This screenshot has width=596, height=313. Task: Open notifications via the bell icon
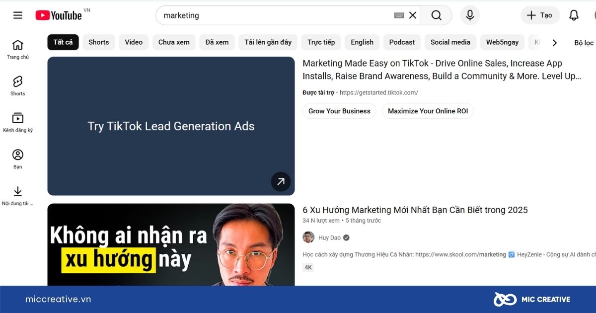point(574,15)
